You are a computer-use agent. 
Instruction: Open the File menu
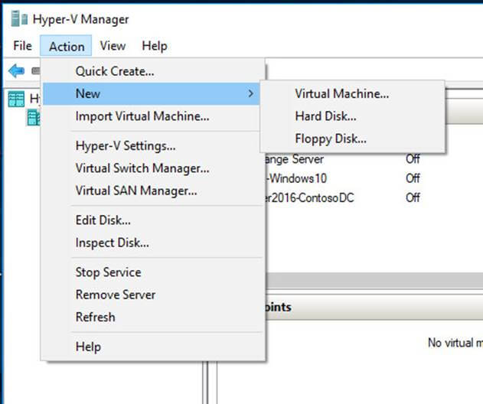(x=22, y=46)
